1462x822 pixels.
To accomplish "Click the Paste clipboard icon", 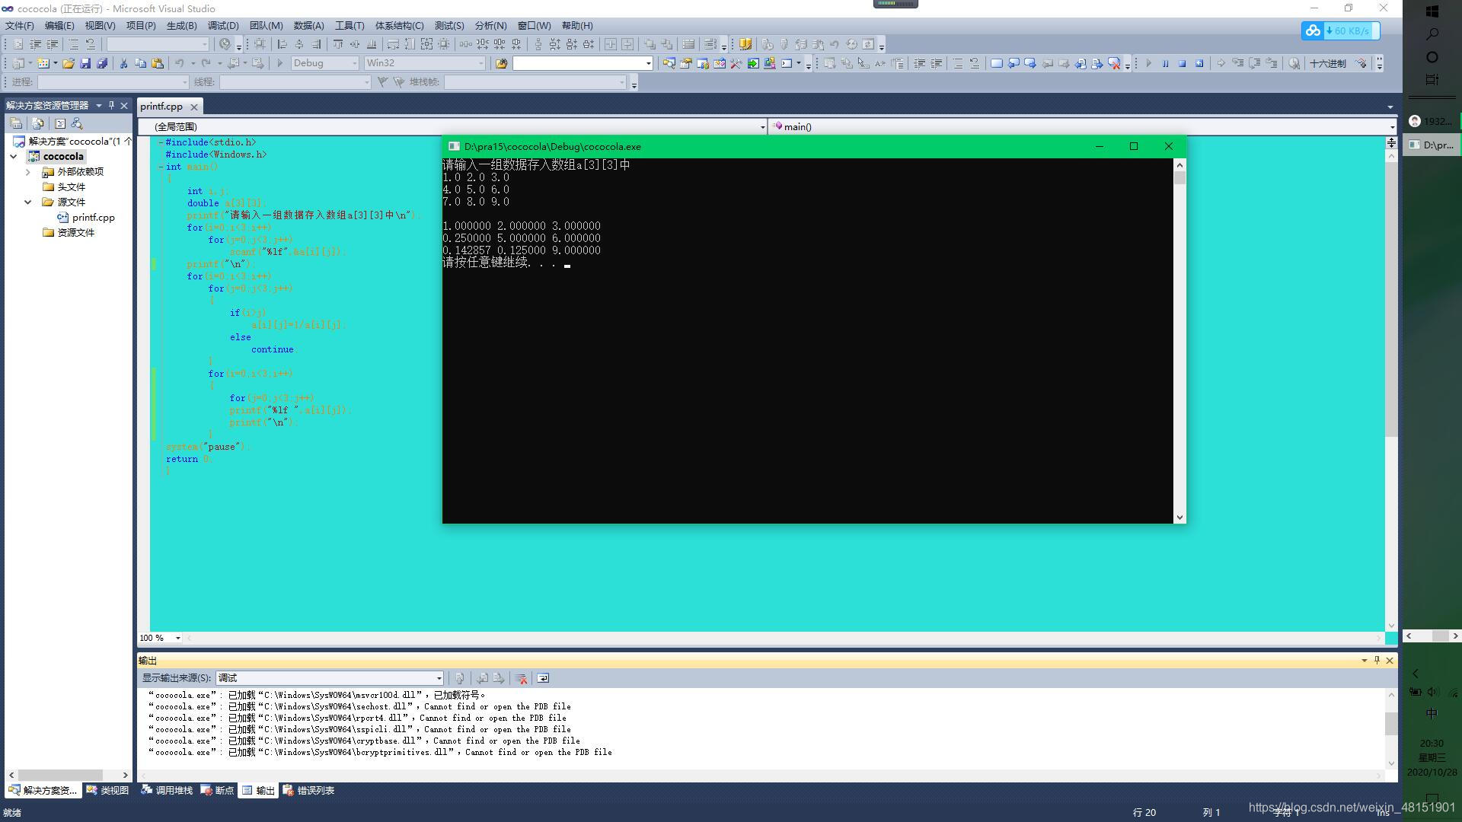I will tap(158, 63).
